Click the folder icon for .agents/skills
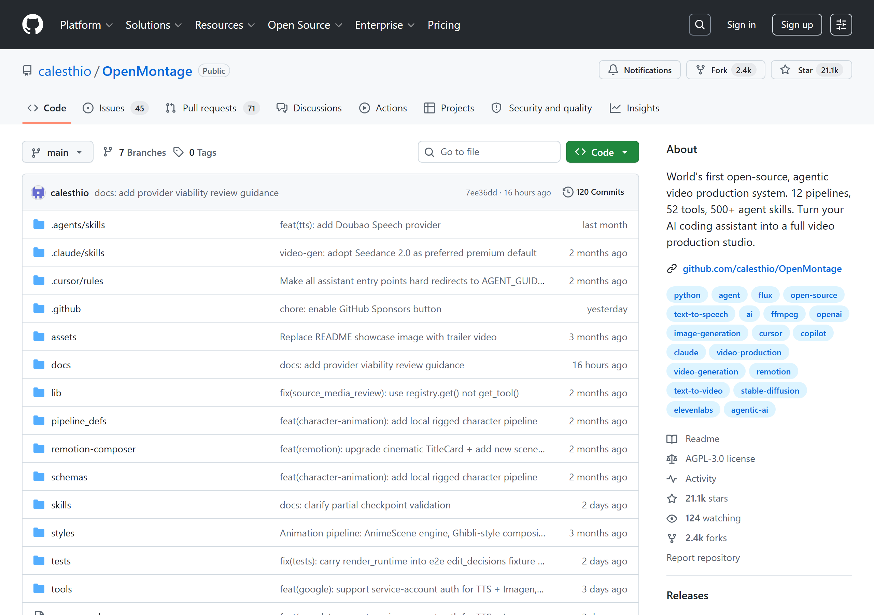Viewport: 874px width, 615px height. (x=39, y=224)
